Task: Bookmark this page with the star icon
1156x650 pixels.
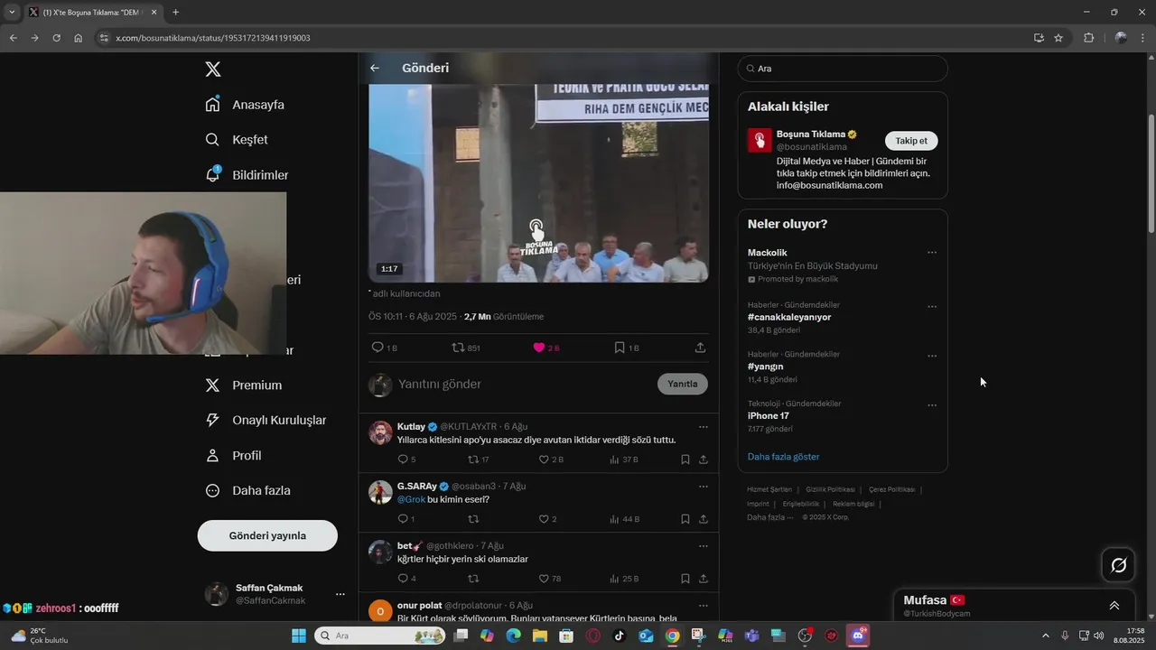Action: coord(1058,38)
